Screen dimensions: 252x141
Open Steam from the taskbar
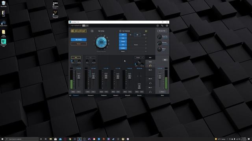coord(113,139)
